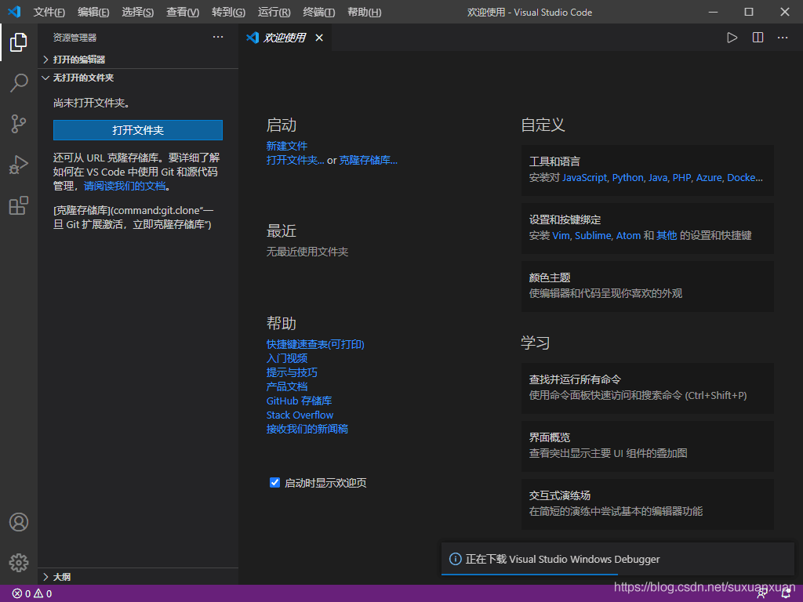Open the 转到(G) menu
This screenshot has height=602, width=803.
pyautogui.click(x=228, y=13)
